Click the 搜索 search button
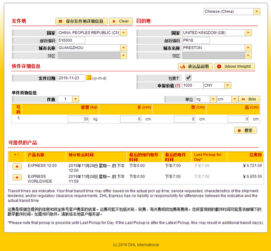This screenshot has height=251, width=271. point(246,130)
